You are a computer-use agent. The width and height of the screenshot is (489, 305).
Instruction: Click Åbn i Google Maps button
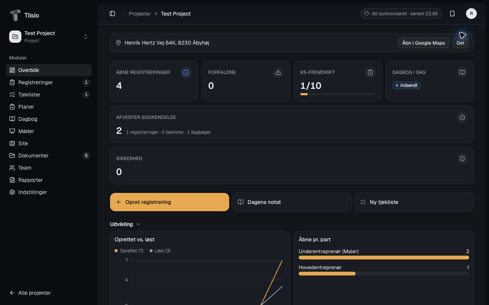[x=423, y=43]
